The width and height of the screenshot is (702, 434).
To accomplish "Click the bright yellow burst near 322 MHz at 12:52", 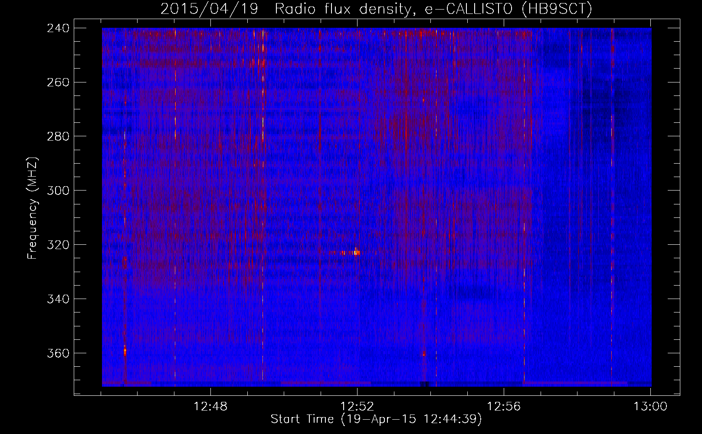I will click(356, 252).
